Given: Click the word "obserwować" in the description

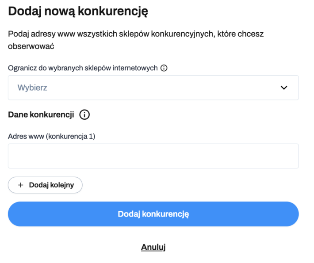Looking at the screenshot, I should tap(31, 46).
